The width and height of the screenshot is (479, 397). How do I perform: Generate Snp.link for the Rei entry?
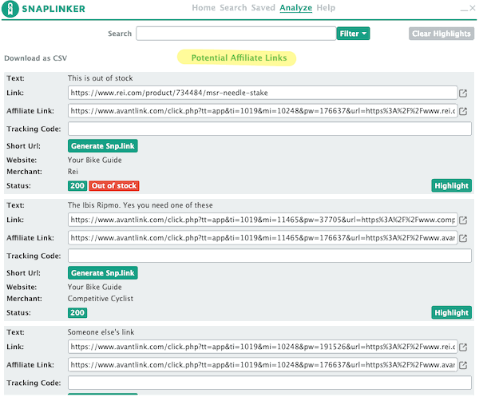pyautogui.click(x=103, y=146)
